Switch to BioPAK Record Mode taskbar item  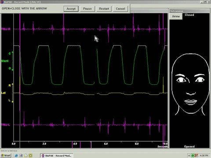tap(57, 155)
